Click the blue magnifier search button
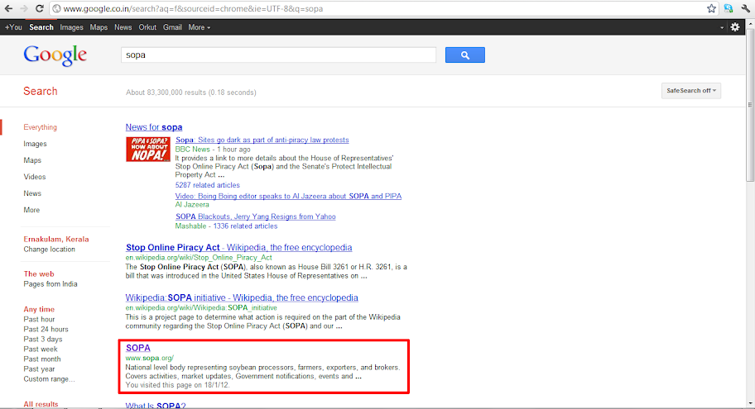Image resolution: width=755 pixels, height=409 pixels. [464, 55]
